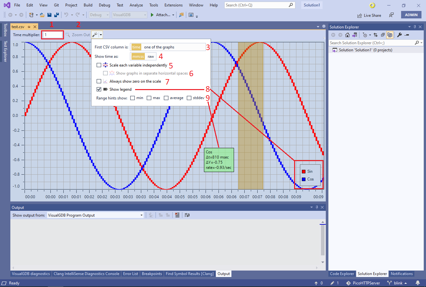Click the red Sin legend swatch
The image size is (426, 287).
304,171
